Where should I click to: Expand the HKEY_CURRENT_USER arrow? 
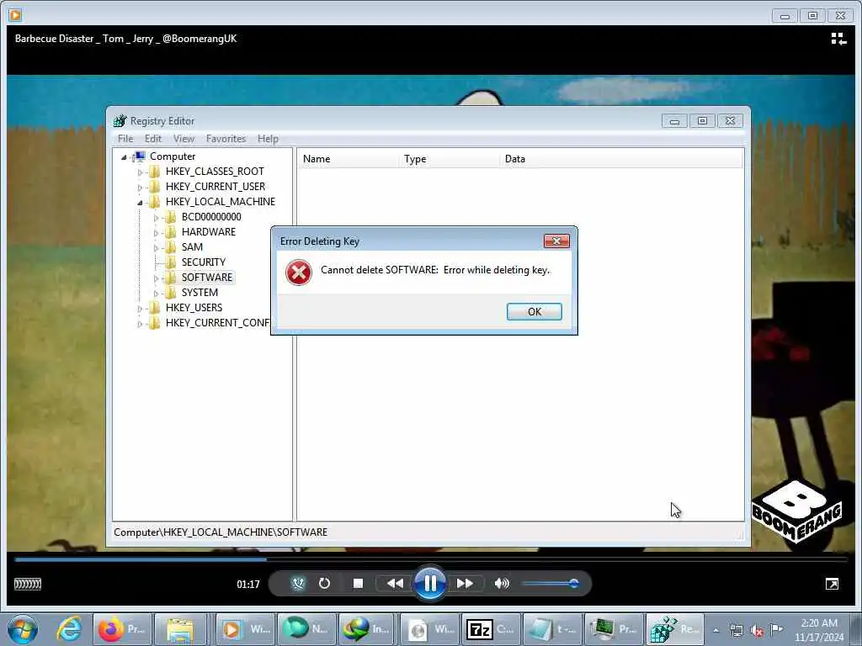tap(140, 188)
